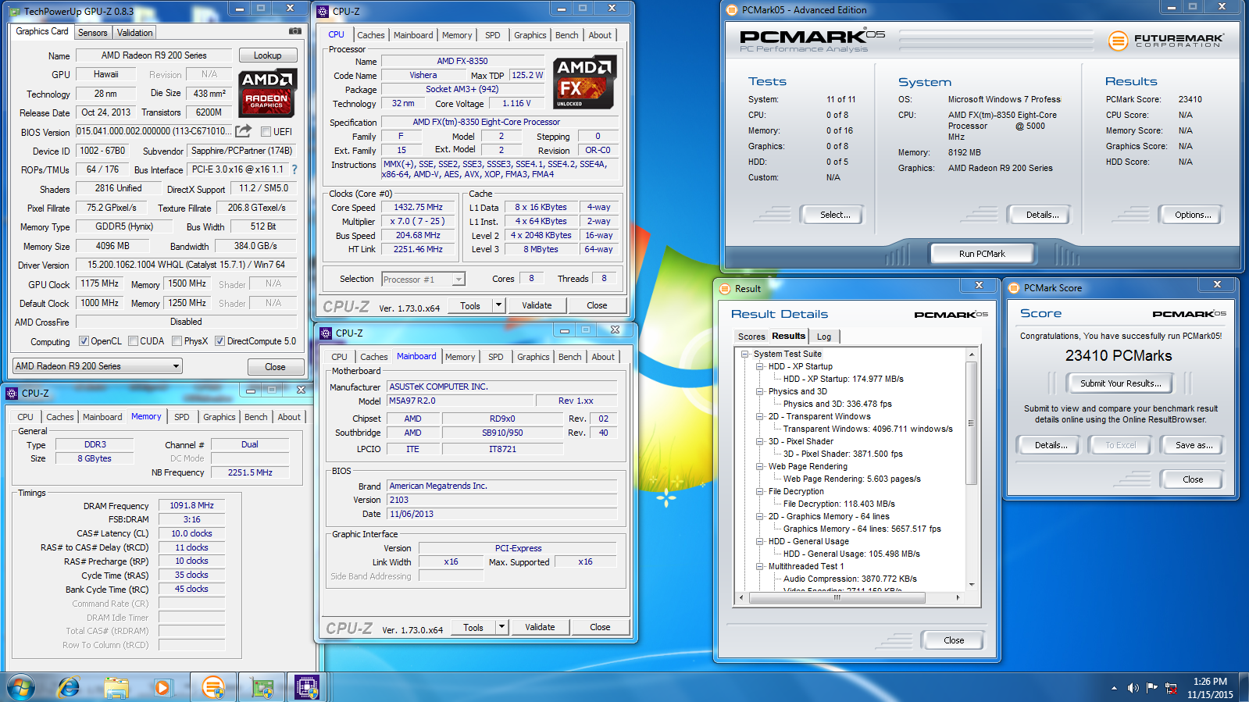
Task: Toggle the PhysX checkbox
Action: [177, 340]
